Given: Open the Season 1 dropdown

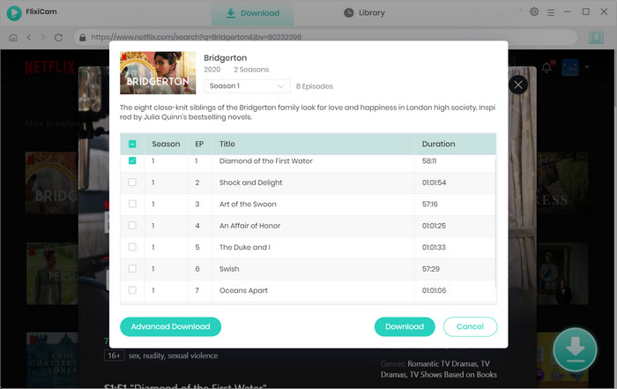Looking at the screenshot, I should coord(247,86).
